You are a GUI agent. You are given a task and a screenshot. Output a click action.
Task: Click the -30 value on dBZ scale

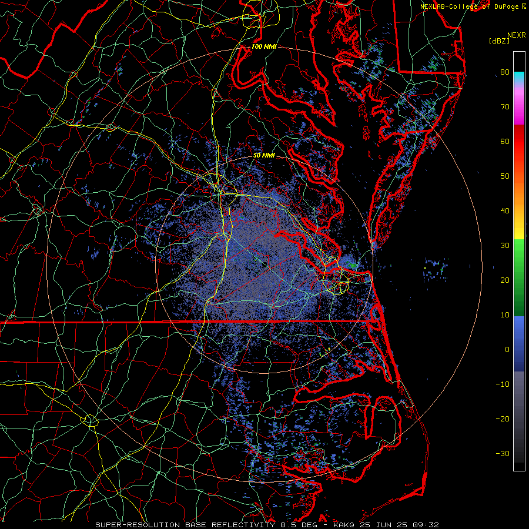tap(503, 454)
